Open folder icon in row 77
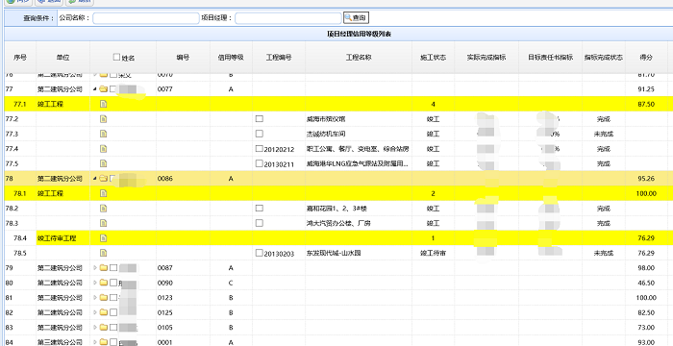673x346 pixels. click(103, 89)
